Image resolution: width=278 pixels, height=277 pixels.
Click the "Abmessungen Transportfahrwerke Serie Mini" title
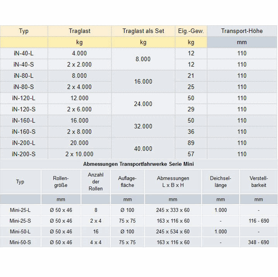pyautogui.click(x=139, y=164)
